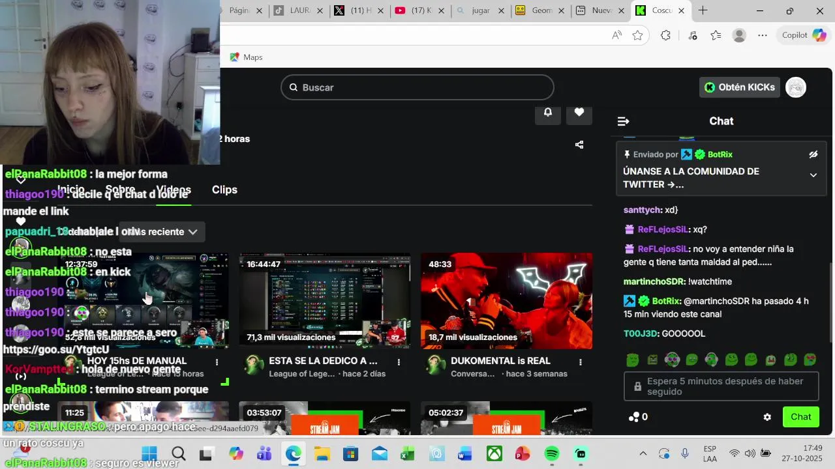Click the ESTA SE LA DEDICO A title
The height and width of the screenshot is (469, 835).
click(323, 361)
